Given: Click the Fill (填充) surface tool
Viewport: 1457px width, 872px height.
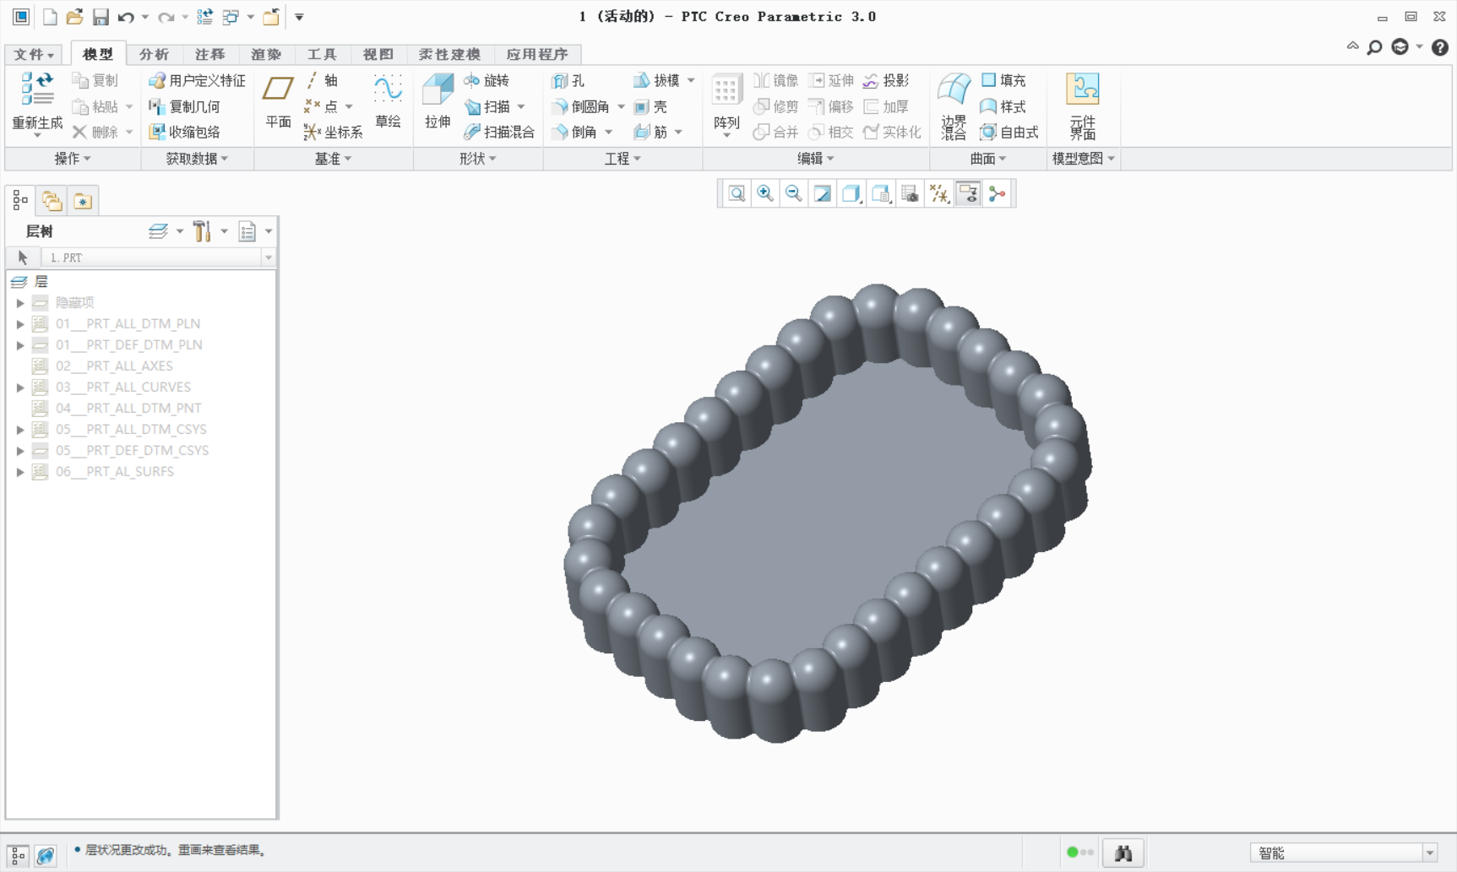Looking at the screenshot, I should pos(1003,80).
